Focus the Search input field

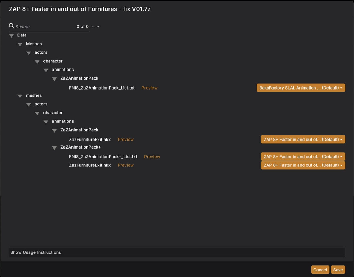[45, 27]
